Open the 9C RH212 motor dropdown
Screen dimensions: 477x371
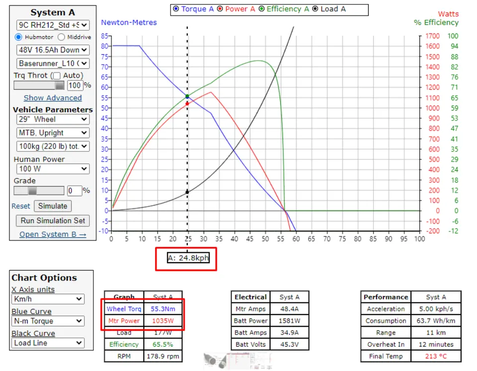pyautogui.click(x=53, y=25)
